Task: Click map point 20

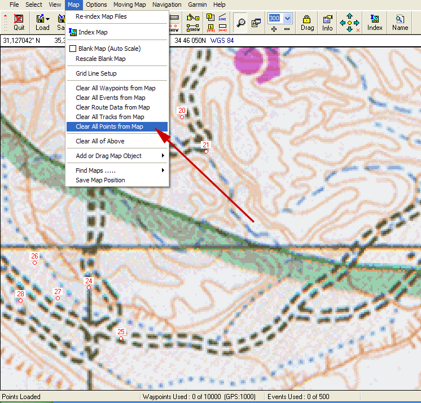Action: tap(182, 117)
